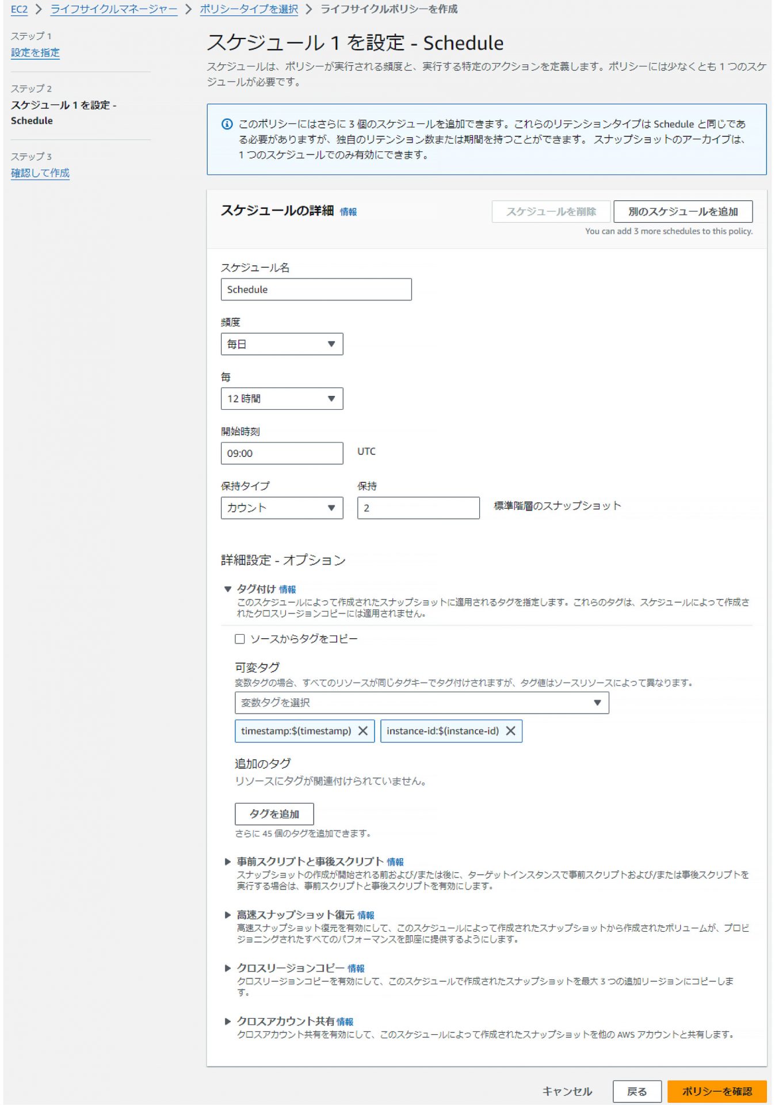Go to step 1 設定を指定
Screen dimensions: 775x1105
pos(35,52)
